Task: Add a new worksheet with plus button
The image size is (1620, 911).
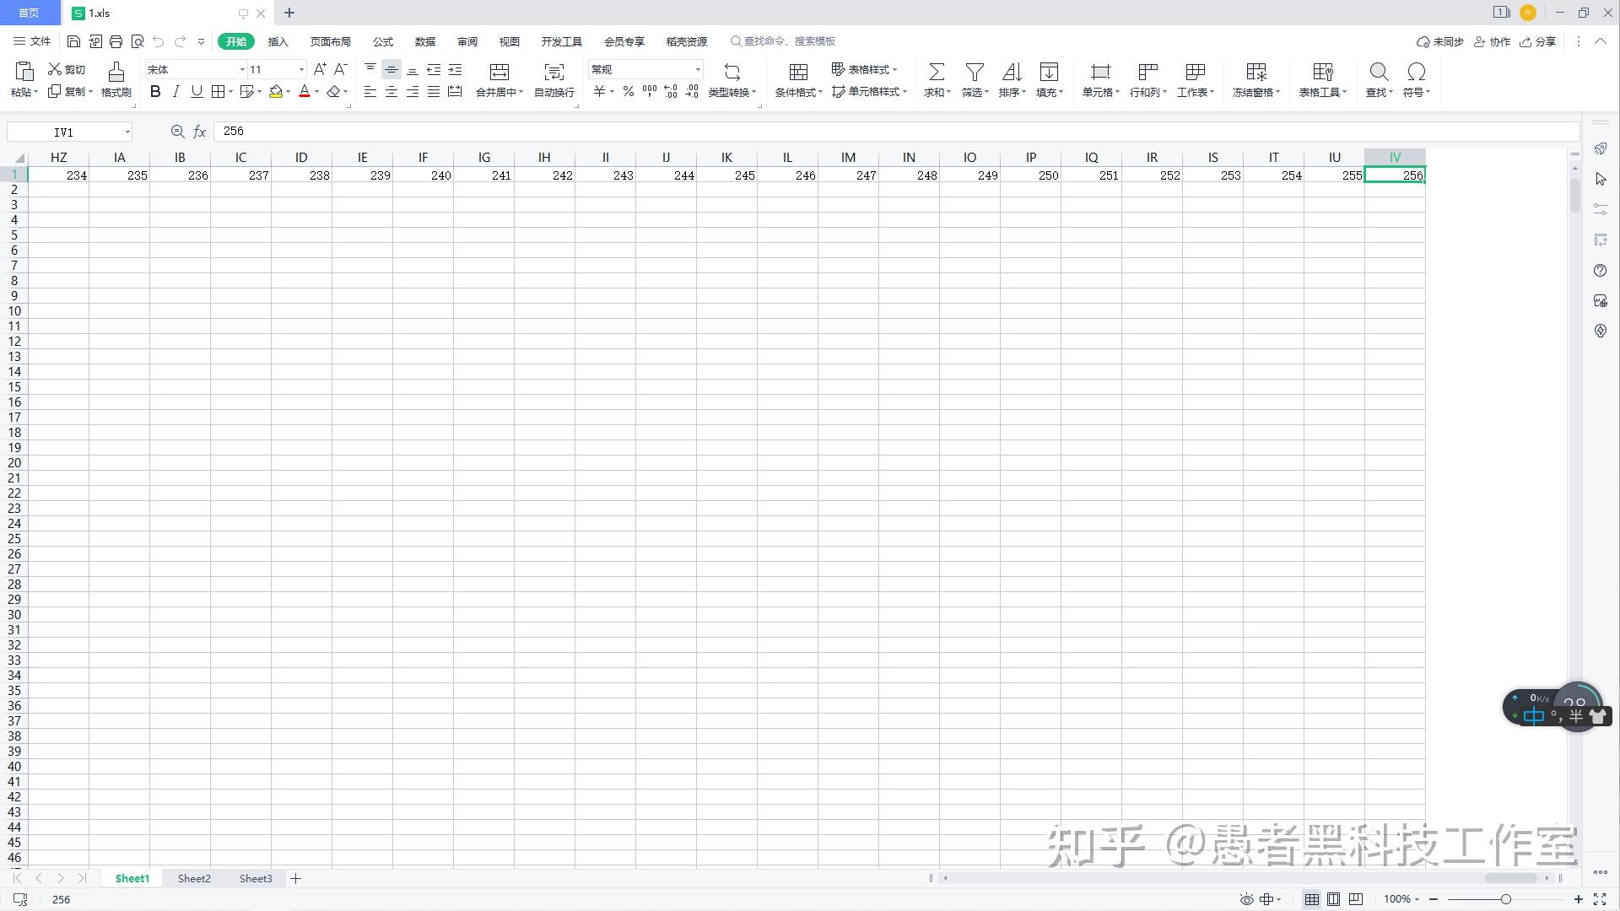Action: pyautogui.click(x=295, y=878)
